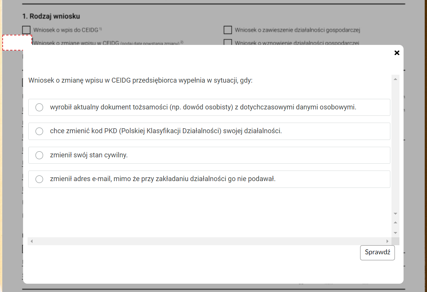Image resolution: width=427 pixels, height=292 pixels.
Task: Click the horizontal scrollbar track in the popup
Action: (208, 241)
